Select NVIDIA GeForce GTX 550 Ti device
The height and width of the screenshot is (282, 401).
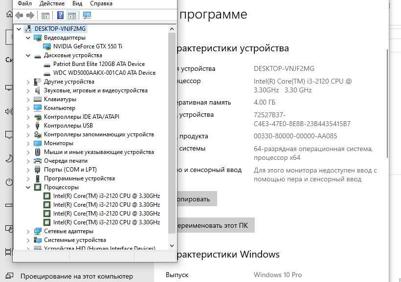click(88, 46)
